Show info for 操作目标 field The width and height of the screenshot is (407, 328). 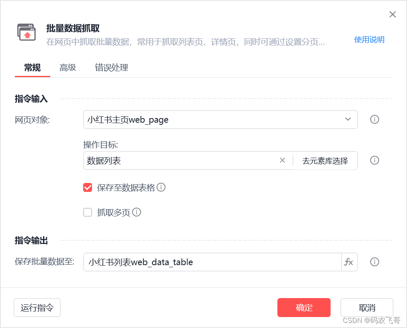tap(374, 160)
